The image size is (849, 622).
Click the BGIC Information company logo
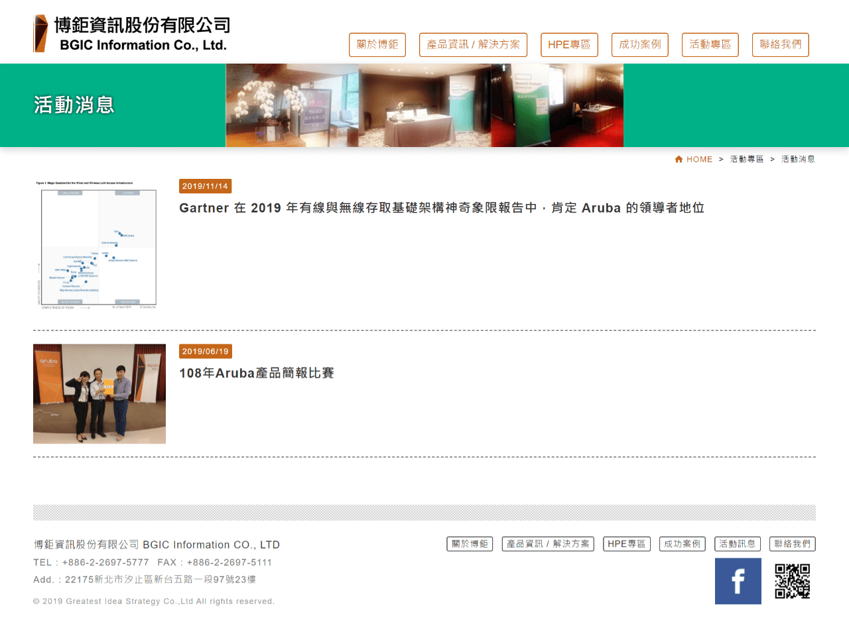[131, 34]
